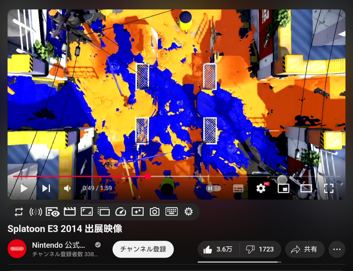
Task: Click the sparkle video filters icon
Action: tap(138, 212)
